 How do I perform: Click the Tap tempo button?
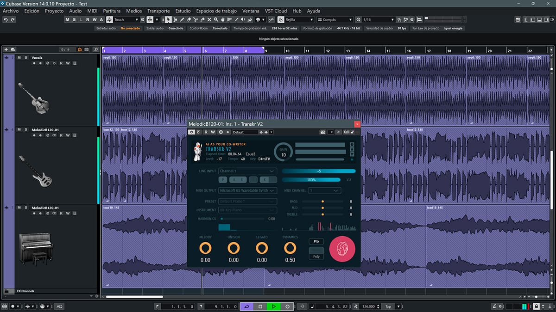388,306
